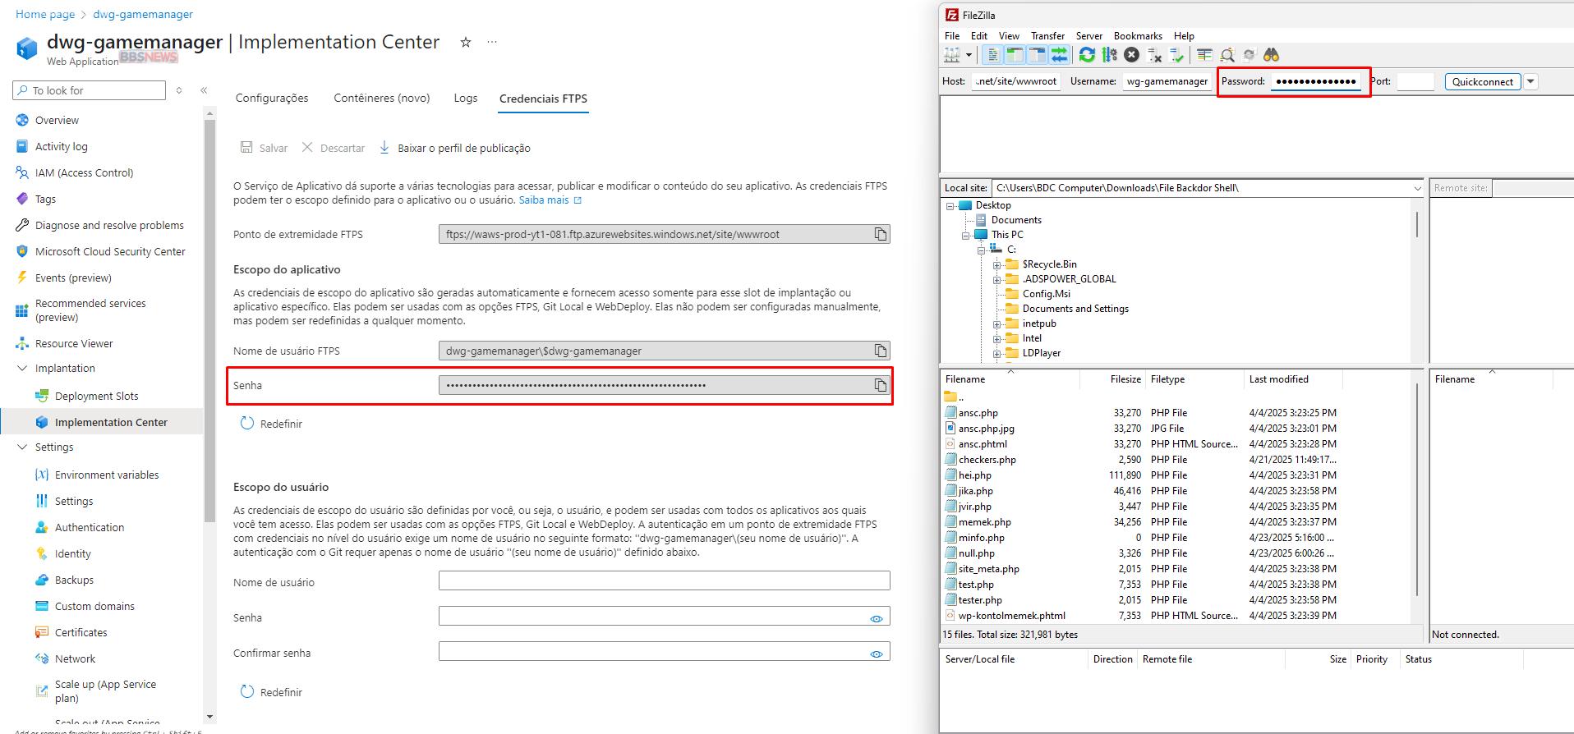1574x734 pixels.
Task: Open the directory listing filters icon
Action: 1204,55
